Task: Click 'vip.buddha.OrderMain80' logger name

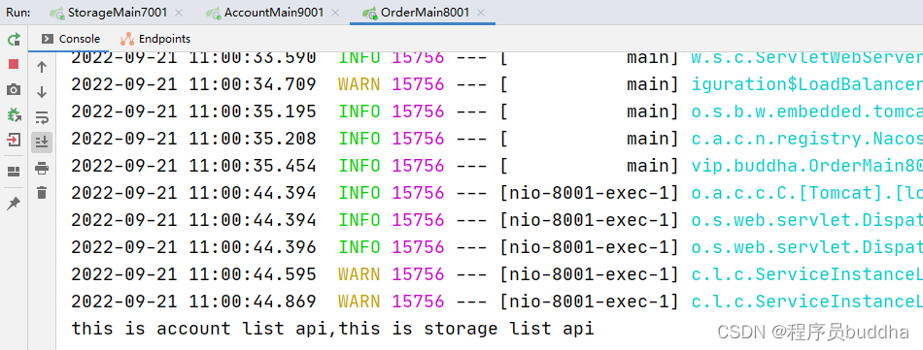Action: (807, 166)
